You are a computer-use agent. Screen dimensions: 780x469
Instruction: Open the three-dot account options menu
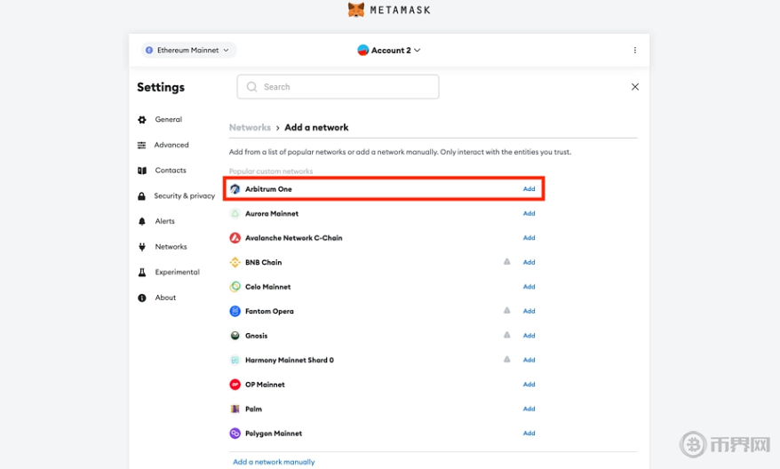[634, 51]
